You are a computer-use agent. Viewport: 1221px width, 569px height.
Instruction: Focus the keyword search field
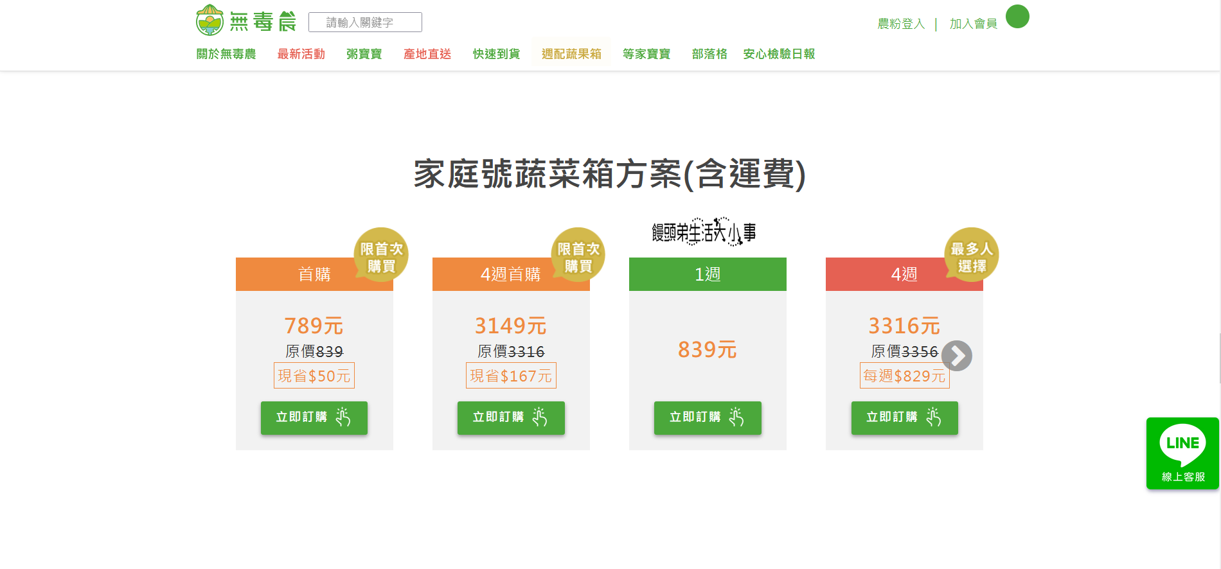[365, 22]
